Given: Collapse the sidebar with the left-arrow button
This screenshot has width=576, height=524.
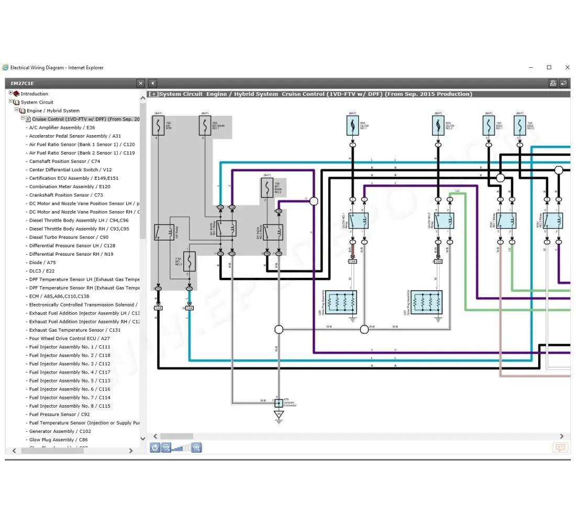Looking at the screenshot, I should [152, 83].
